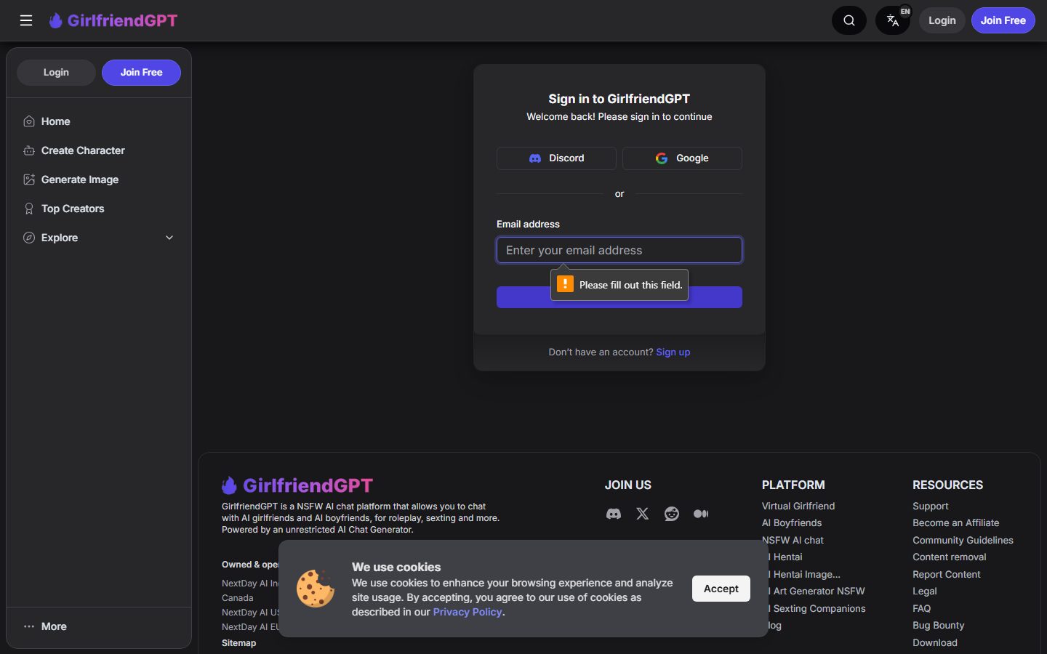The width and height of the screenshot is (1047, 654).
Task: Open the hamburger menu icon
Action: tap(26, 20)
